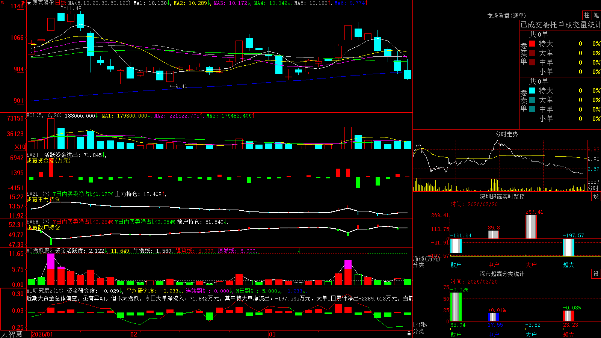Click the red question mark help icon
Screen dimensions: 601x338
coord(23,3)
